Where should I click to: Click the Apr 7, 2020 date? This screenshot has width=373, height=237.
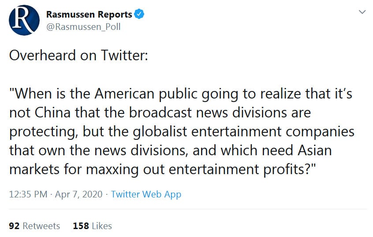click(x=78, y=194)
